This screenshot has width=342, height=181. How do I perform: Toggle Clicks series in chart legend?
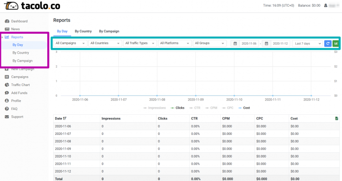[177, 108]
